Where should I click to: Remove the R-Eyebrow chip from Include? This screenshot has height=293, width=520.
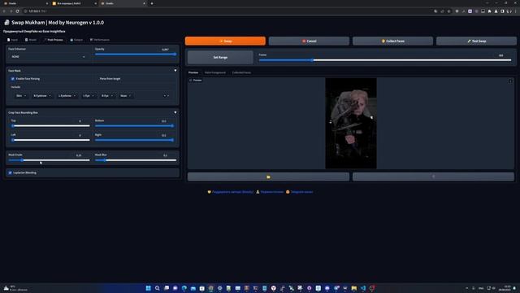[x=50, y=96]
